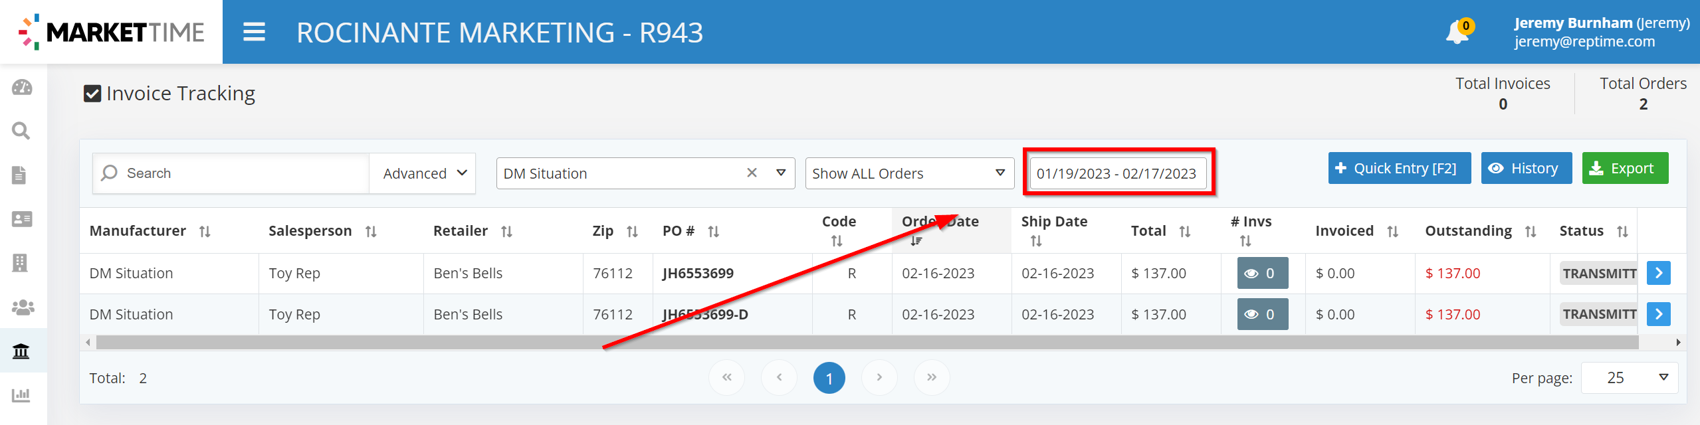Sort by Retailer column
This screenshot has height=425, width=1700.
click(506, 231)
